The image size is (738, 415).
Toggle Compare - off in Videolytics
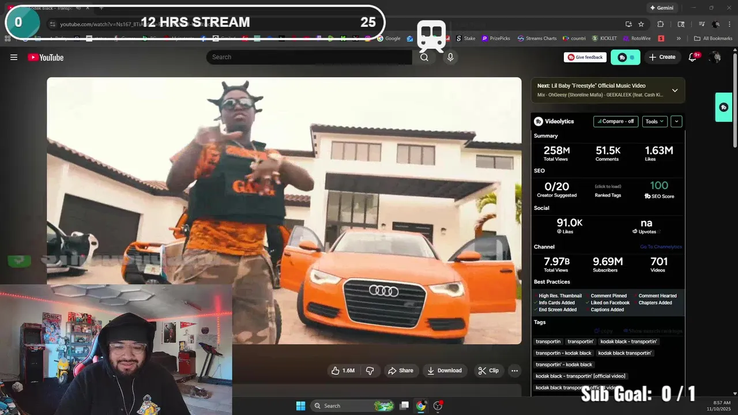point(616,122)
